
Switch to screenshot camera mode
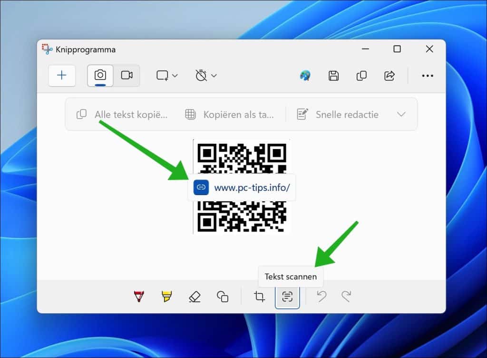pos(100,76)
